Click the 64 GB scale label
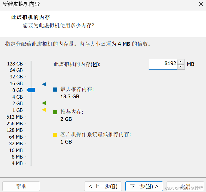Screen dimensions: 206x192 pyautogui.click(x=16, y=70)
